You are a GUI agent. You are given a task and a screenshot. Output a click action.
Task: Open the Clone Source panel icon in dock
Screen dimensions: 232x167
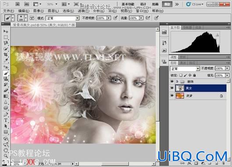click(x=164, y=61)
